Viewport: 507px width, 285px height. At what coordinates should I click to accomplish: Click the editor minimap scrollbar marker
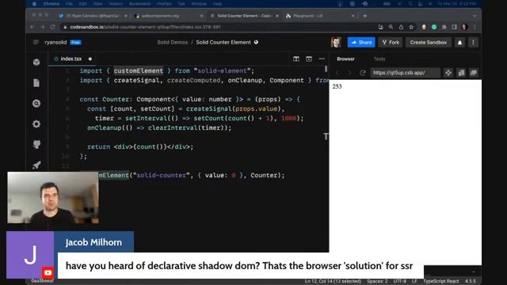click(x=326, y=69)
